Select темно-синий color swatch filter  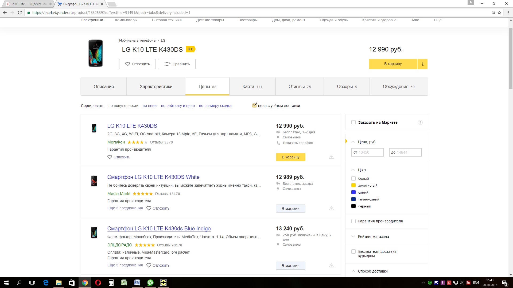(x=353, y=199)
